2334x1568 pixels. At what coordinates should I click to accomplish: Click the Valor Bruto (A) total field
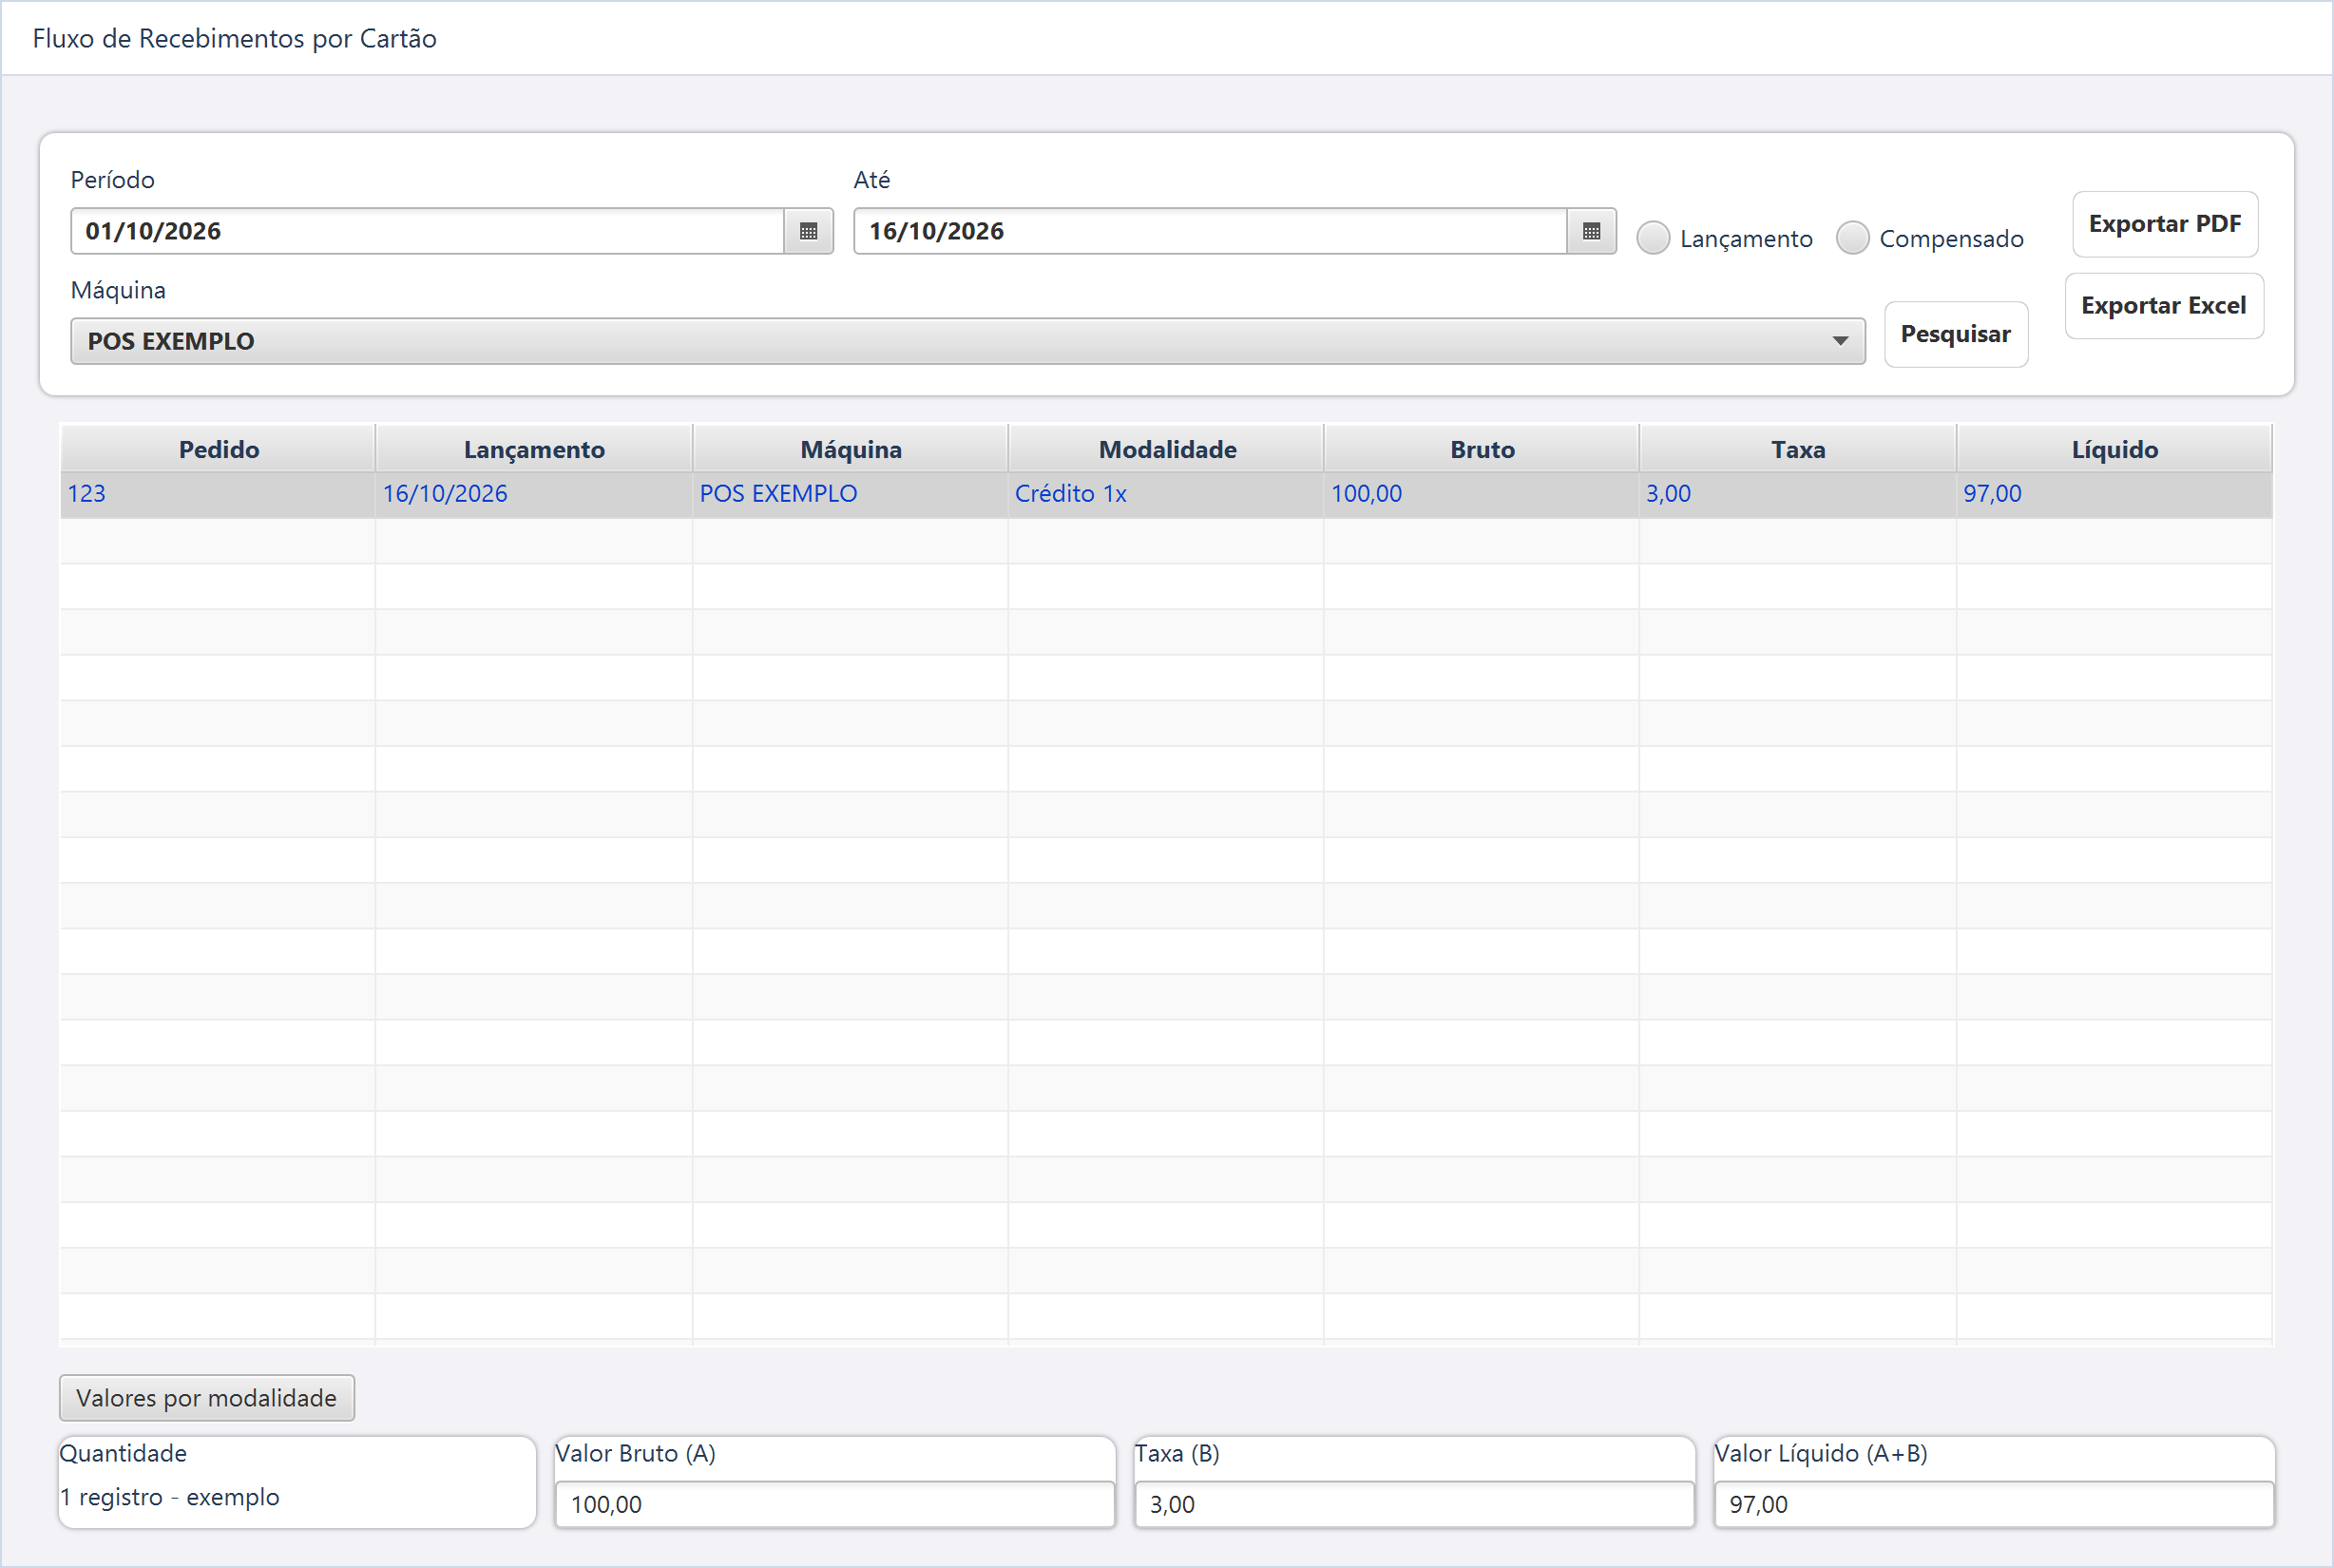(835, 1504)
